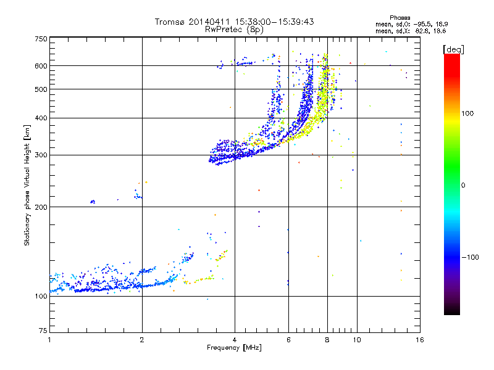Click the x-axis tick label '8'

point(327,340)
